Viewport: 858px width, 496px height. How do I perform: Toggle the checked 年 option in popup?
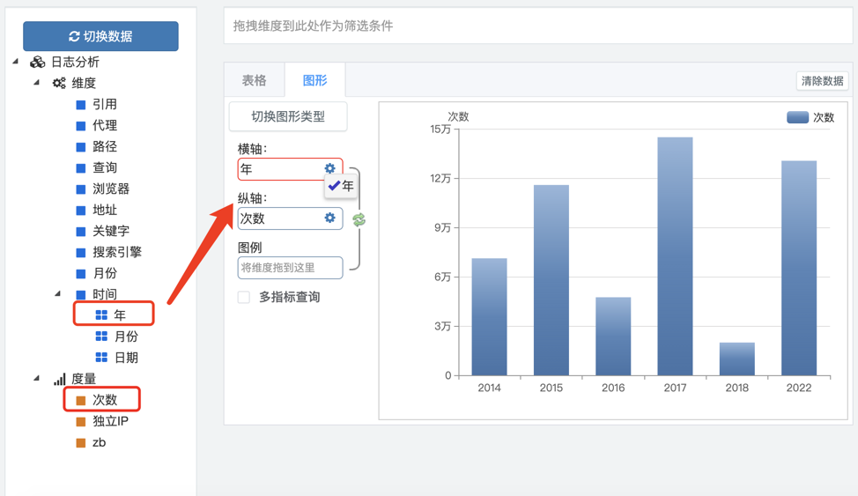point(341,186)
